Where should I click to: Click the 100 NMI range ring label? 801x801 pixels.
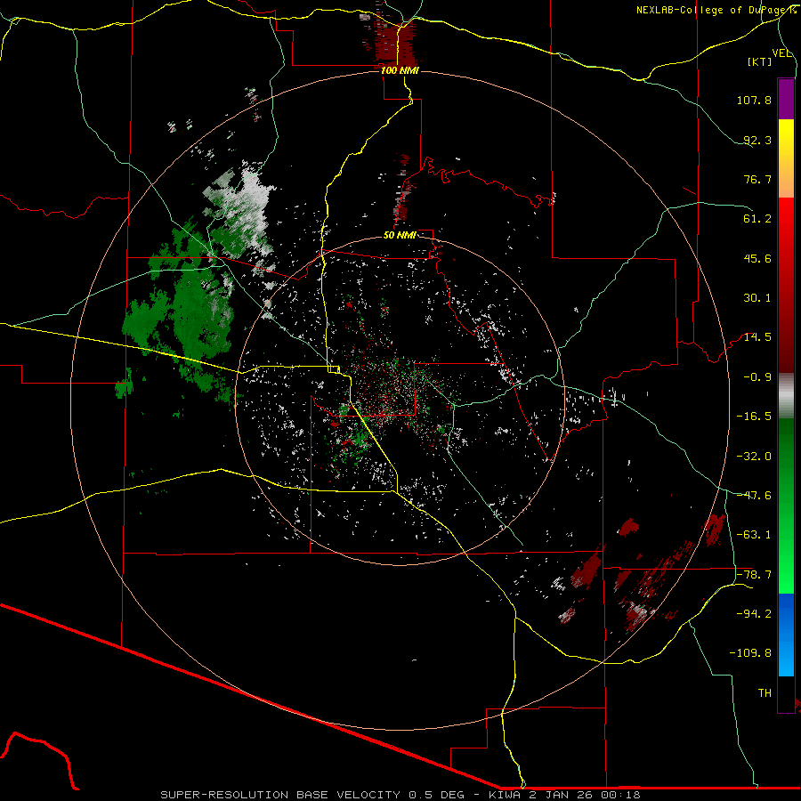point(400,70)
